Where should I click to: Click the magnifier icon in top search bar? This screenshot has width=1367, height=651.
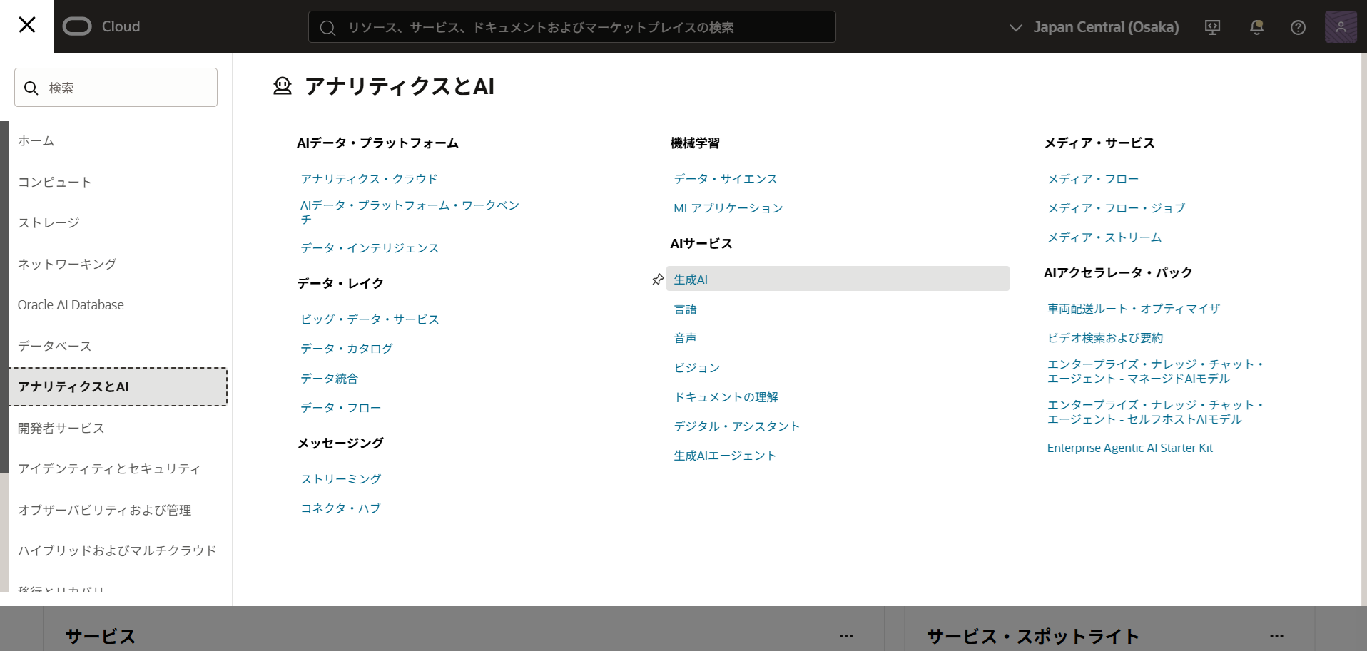tap(327, 28)
